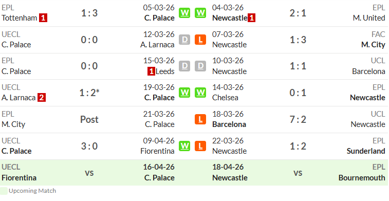Open the 3 : 0 C. Palace vs Fiorentina score
Image resolution: width=389 pixels, height=201 pixels.
(89, 146)
